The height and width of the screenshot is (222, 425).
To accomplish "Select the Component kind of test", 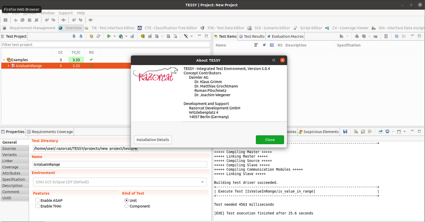I will point(126,206).
